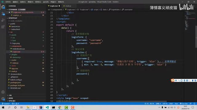This screenshot has height=110, width=197.
Task: Click the components breadcrumb segment
Action: 57,9
